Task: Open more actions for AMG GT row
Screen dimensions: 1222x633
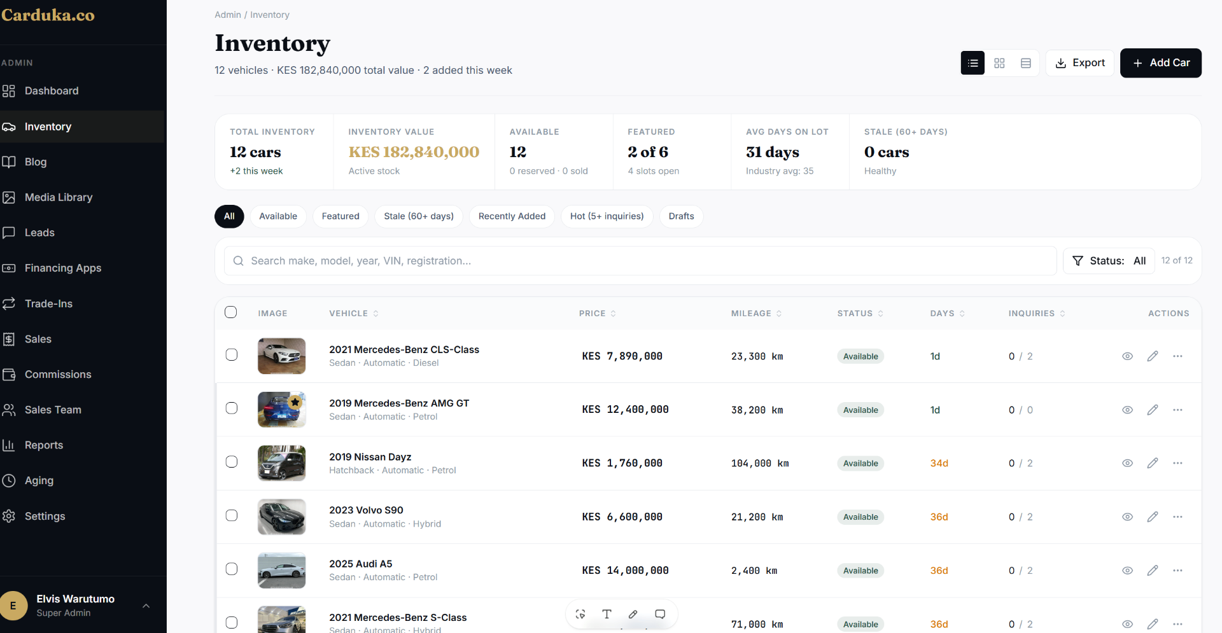Action: point(1177,410)
